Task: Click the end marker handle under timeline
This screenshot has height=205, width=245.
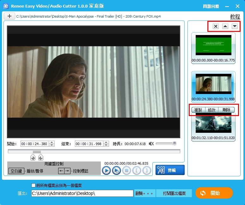Action: click(x=41, y=157)
